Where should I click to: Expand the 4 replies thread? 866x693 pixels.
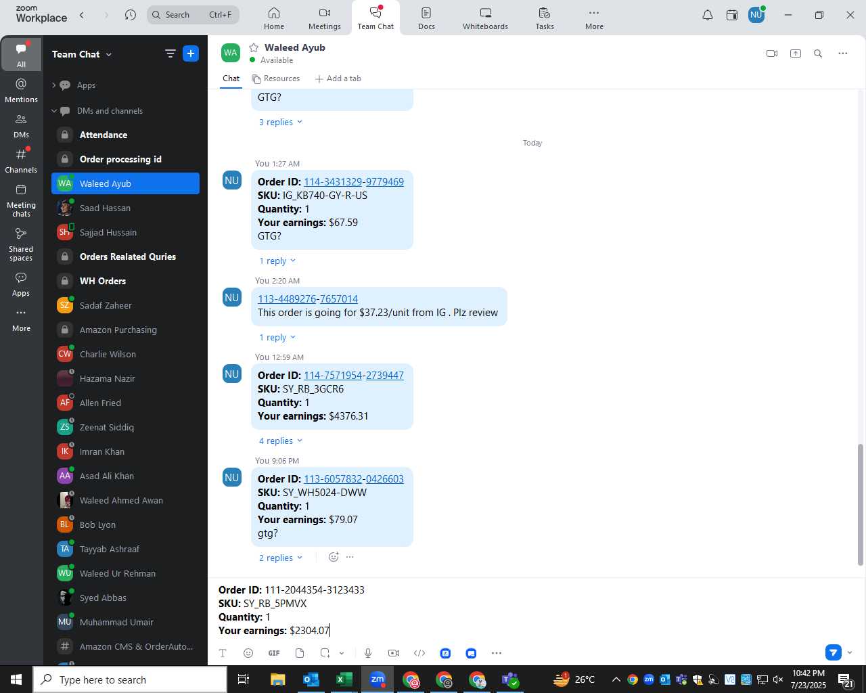click(x=281, y=441)
